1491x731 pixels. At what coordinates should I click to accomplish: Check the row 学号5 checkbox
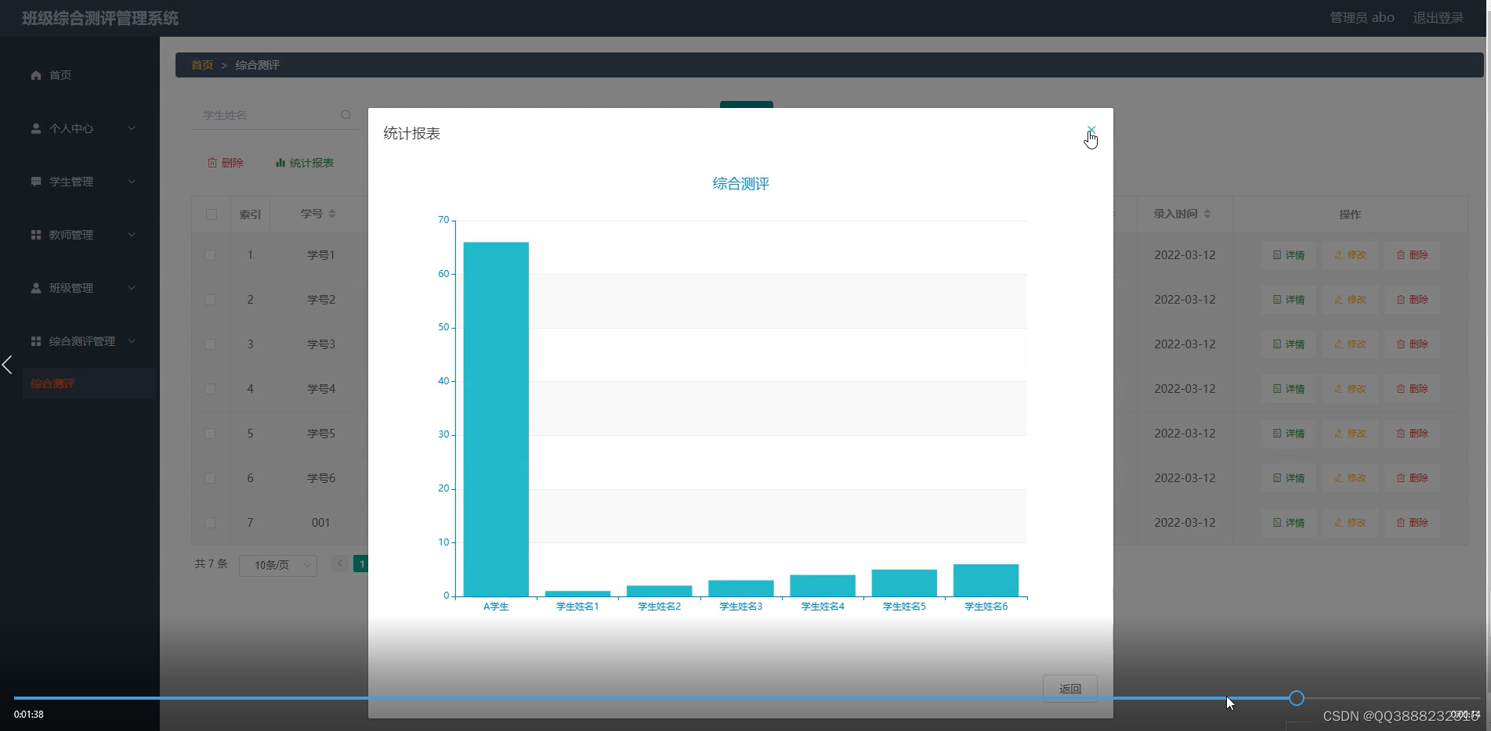click(x=210, y=434)
